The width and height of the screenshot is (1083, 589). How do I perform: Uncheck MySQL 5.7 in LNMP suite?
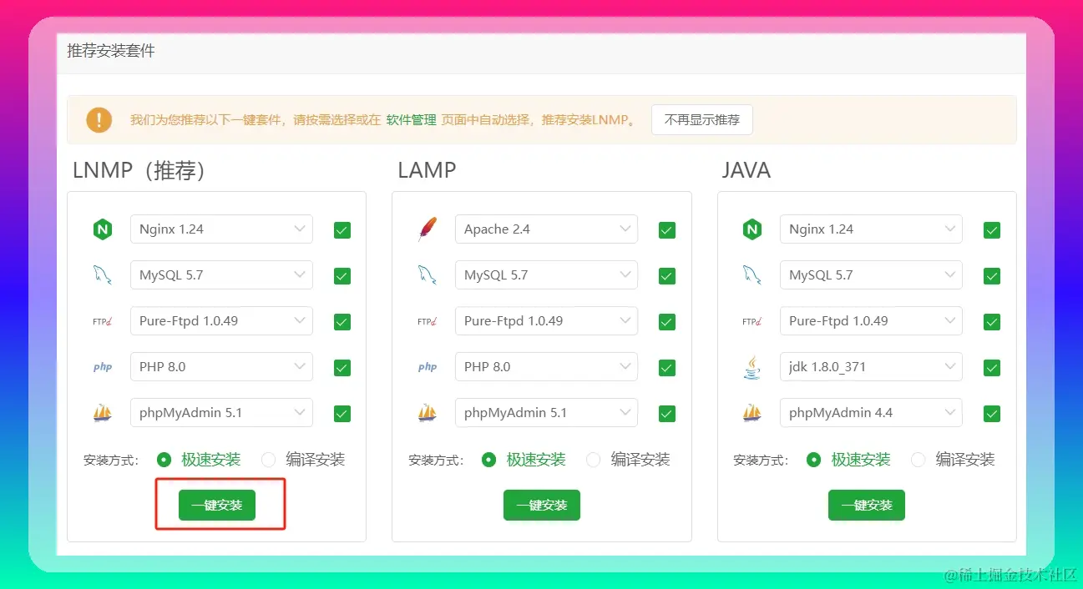coord(342,276)
